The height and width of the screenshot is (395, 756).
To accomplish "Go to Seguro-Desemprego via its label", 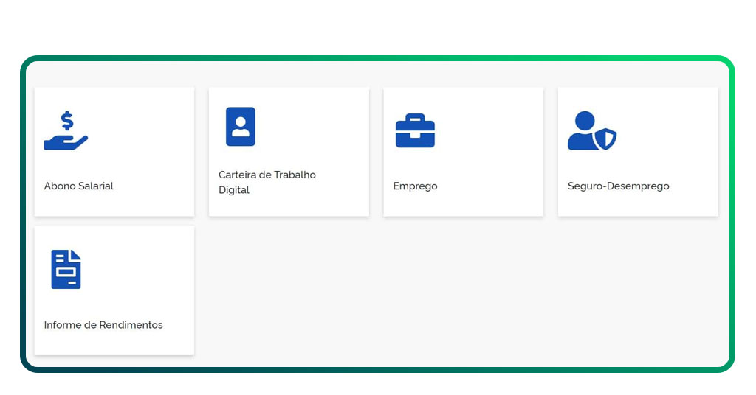I will (618, 186).
